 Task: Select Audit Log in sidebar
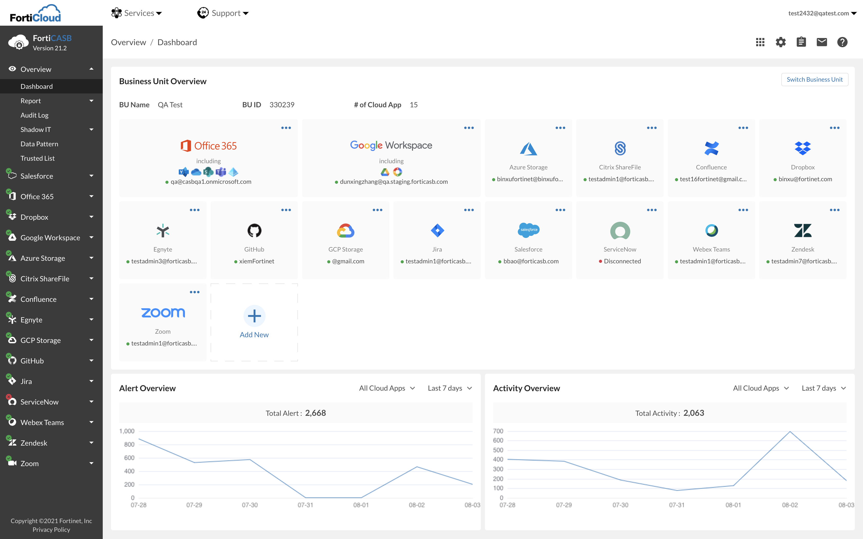point(35,115)
